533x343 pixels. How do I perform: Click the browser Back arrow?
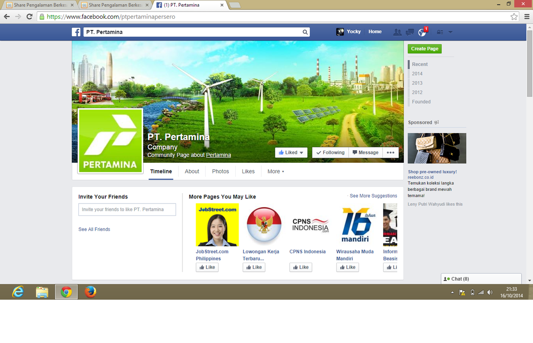coord(7,17)
